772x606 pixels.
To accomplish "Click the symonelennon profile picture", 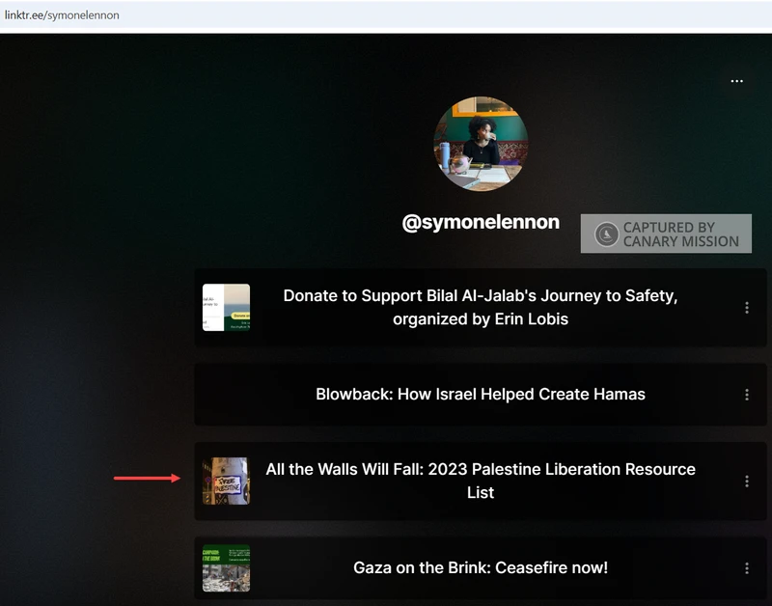I will (481, 144).
